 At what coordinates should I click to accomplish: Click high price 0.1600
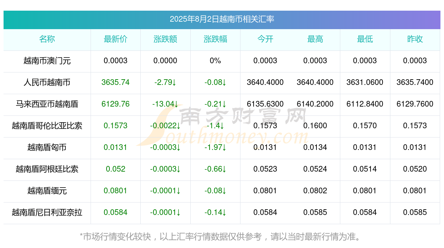pyautogui.click(x=315, y=126)
